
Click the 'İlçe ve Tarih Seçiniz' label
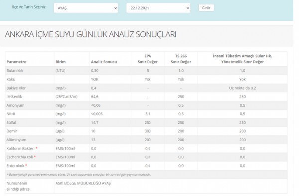tap(29, 7)
